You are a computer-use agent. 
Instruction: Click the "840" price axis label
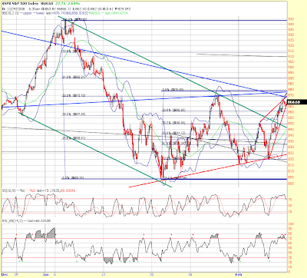pos(291,135)
